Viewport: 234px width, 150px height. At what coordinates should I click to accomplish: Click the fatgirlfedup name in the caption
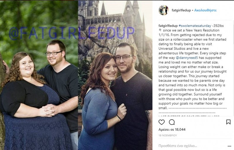tap(168, 26)
